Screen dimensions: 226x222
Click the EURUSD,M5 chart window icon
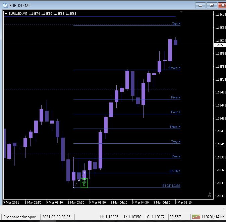click(x=5, y=5)
